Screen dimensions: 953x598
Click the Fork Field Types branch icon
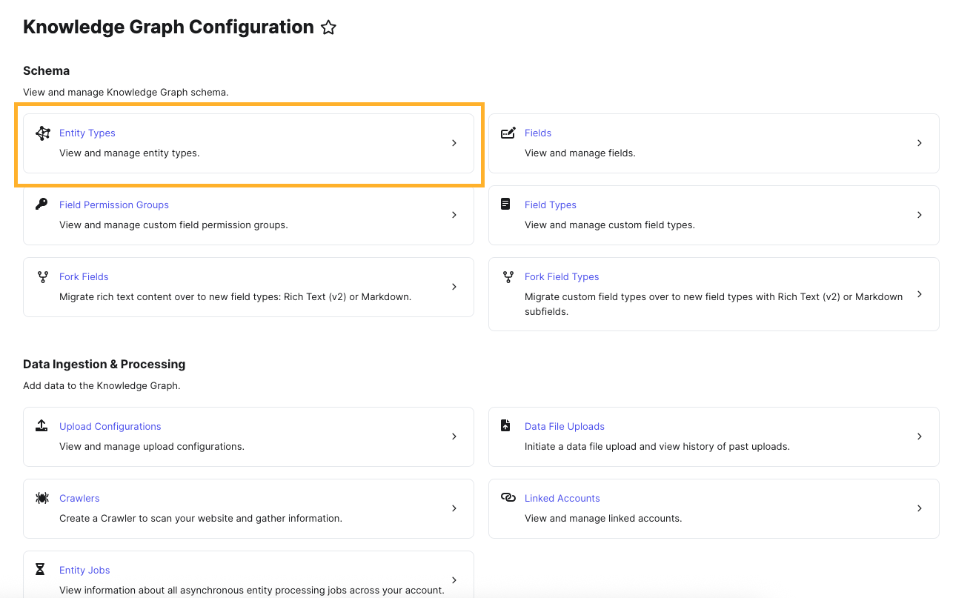(x=508, y=276)
